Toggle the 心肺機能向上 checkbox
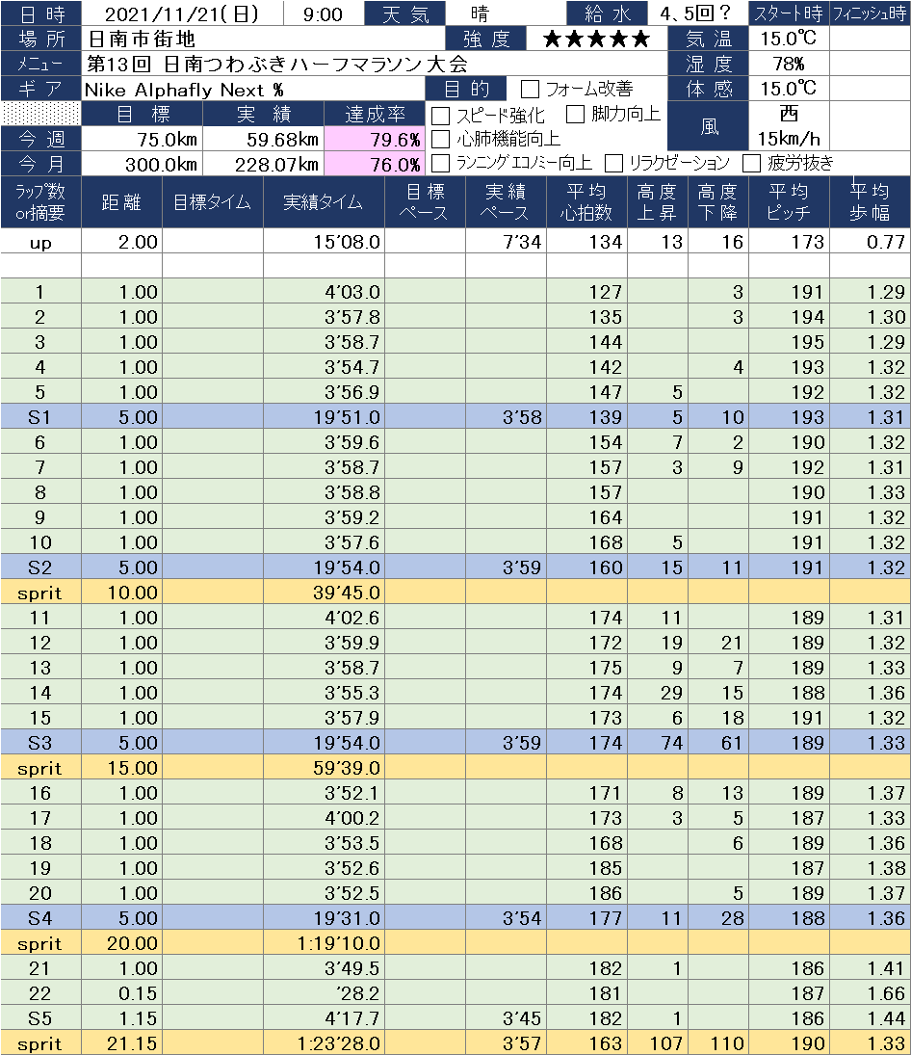This screenshot has width=911, height=1055. (441, 139)
